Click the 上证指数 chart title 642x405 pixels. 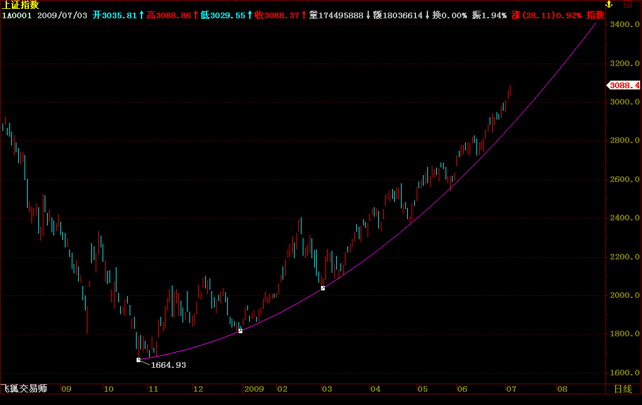point(21,5)
